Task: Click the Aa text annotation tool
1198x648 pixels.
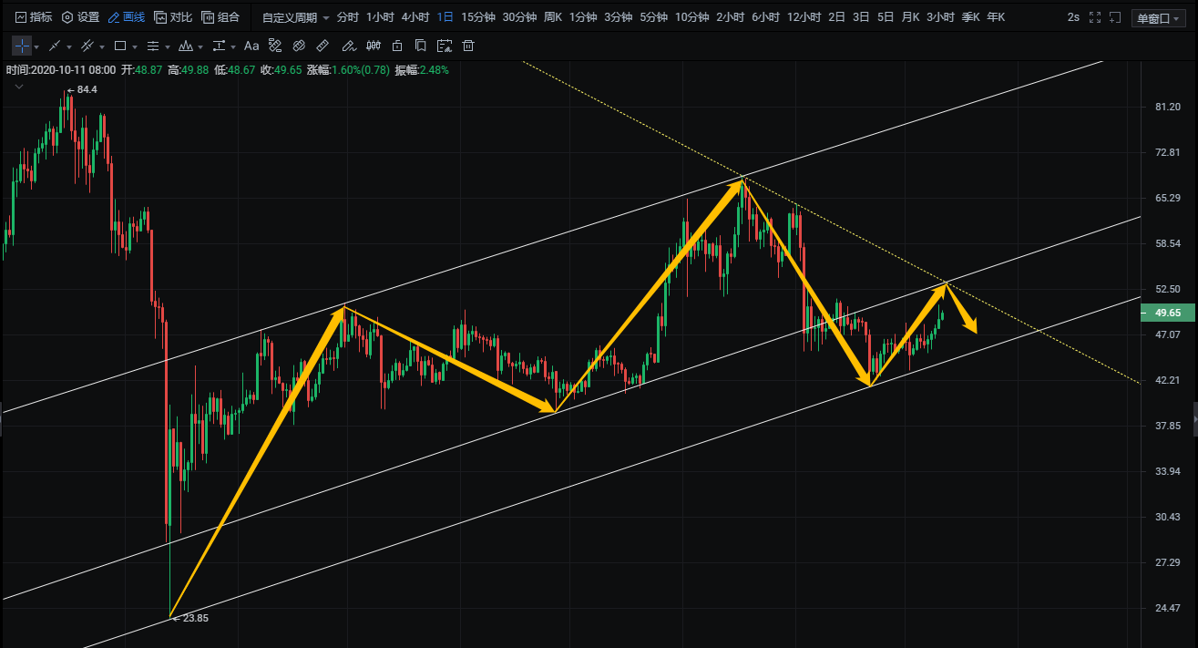Action: 251,46
